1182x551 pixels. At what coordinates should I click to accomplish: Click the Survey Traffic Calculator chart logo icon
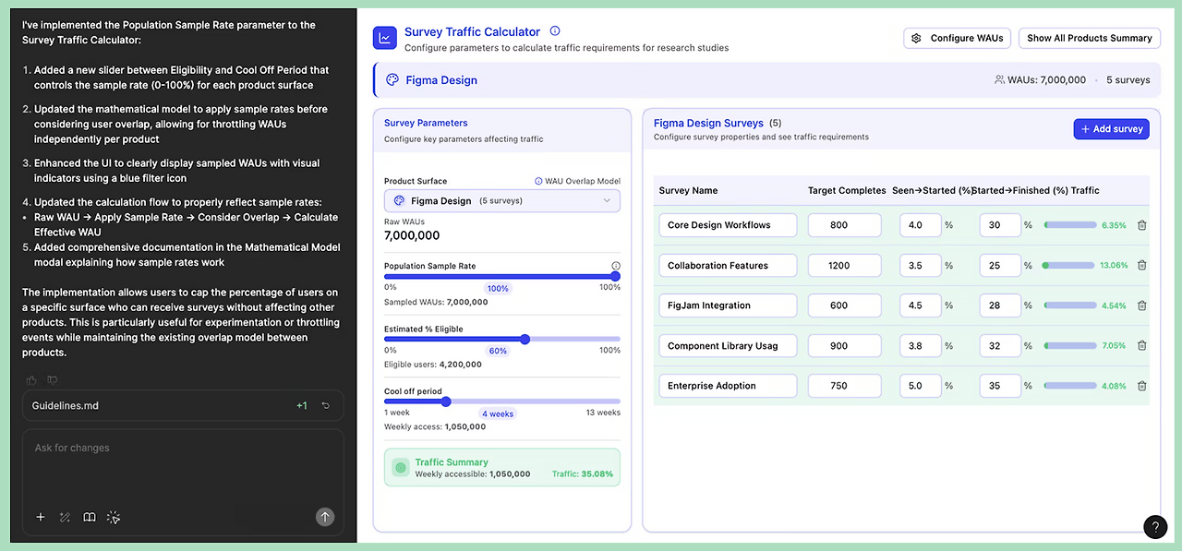384,38
